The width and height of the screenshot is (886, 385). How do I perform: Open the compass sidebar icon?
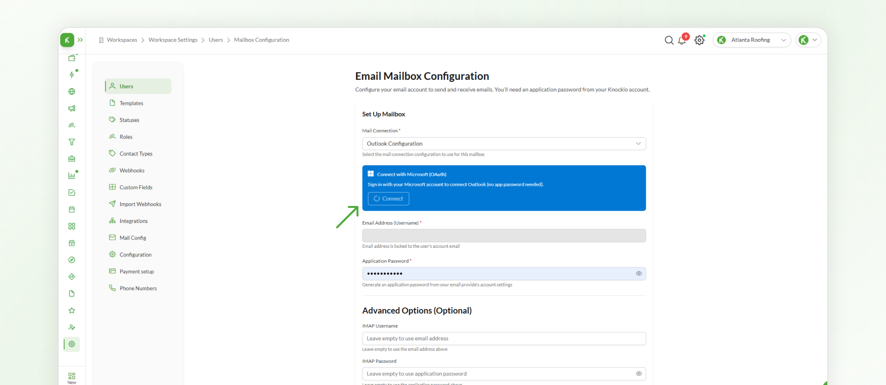click(x=72, y=260)
